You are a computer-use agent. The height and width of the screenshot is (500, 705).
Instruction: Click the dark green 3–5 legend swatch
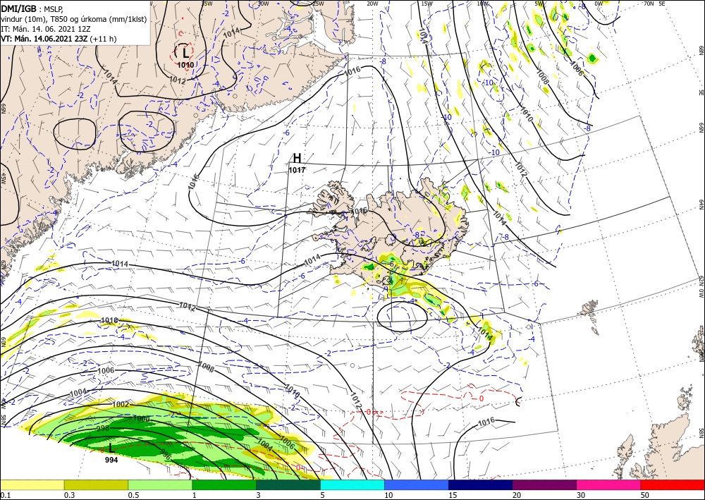point(288,484)
